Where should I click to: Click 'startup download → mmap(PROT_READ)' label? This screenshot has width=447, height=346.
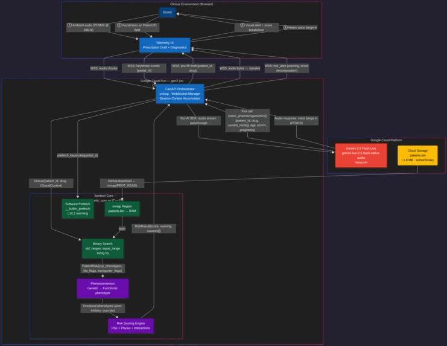point(122,183)
